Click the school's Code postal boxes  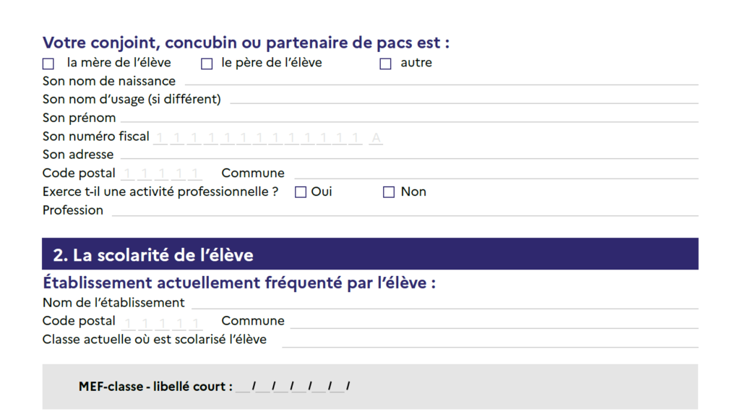(x=162, y=322)
